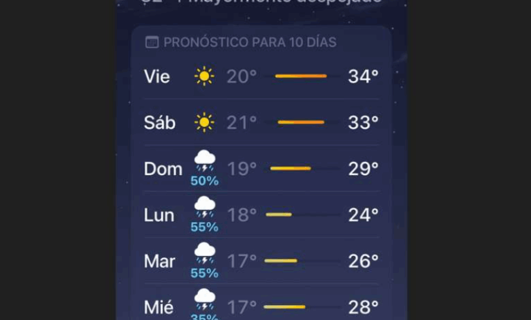531x320 pixels.
Task: Click the 55% precipitation label for Lun
Action: (204, 227)
